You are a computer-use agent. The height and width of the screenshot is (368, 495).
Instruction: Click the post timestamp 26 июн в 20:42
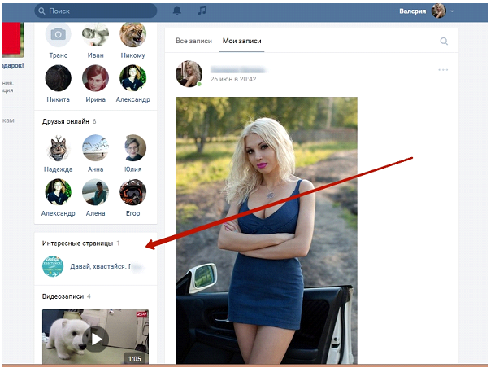231,79
